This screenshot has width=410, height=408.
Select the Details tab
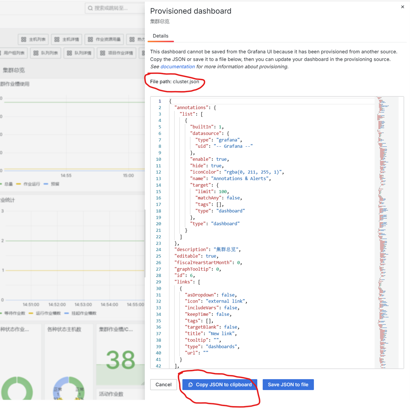(x=160, y=36)
